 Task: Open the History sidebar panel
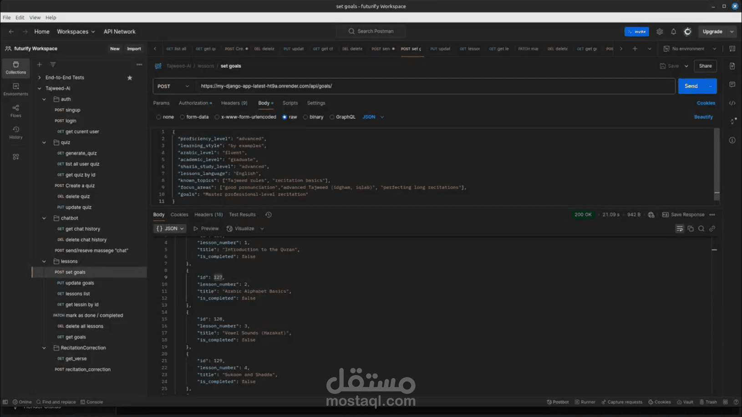(x=16, y=132)
